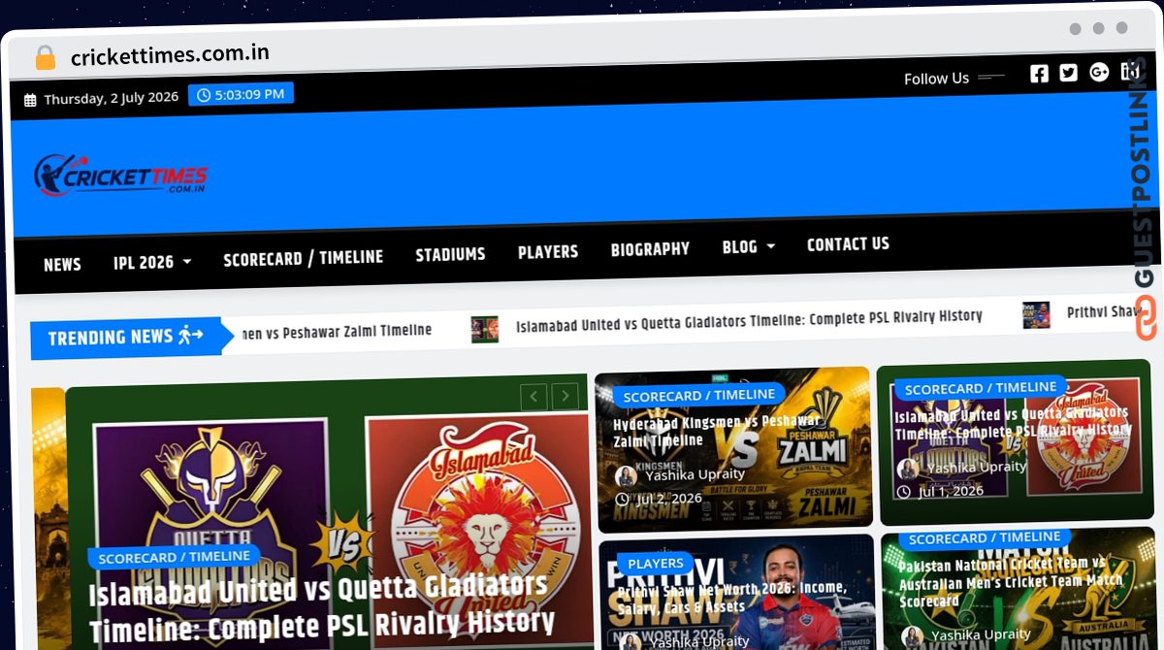The width and height of the screenshot is (1164, 650).
Task: Expand the IPL 2026 dropdown menu
Action: coord(152,262)
